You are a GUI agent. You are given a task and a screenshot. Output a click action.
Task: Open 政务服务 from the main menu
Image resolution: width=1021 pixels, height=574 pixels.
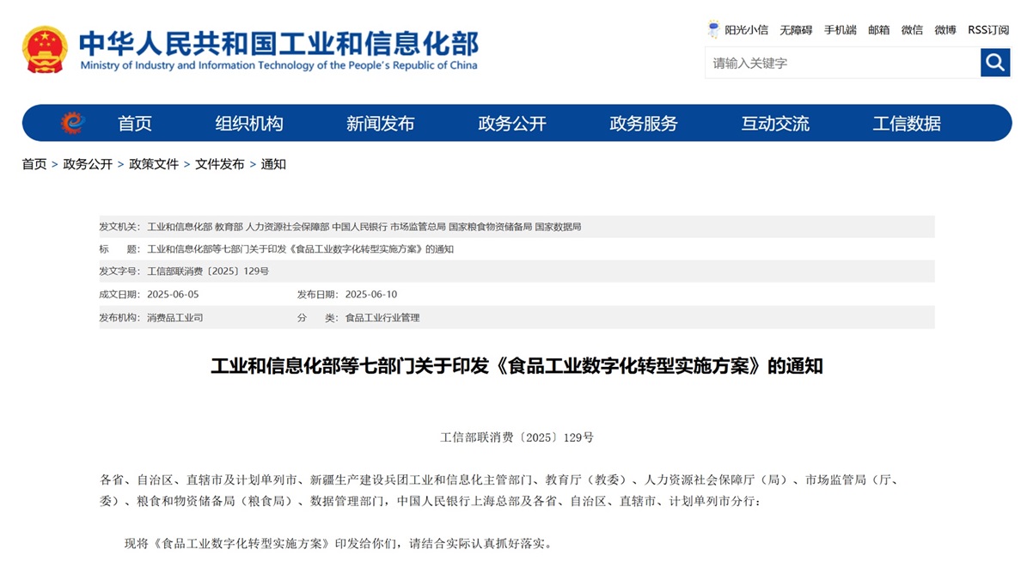[x=644, y=124]
